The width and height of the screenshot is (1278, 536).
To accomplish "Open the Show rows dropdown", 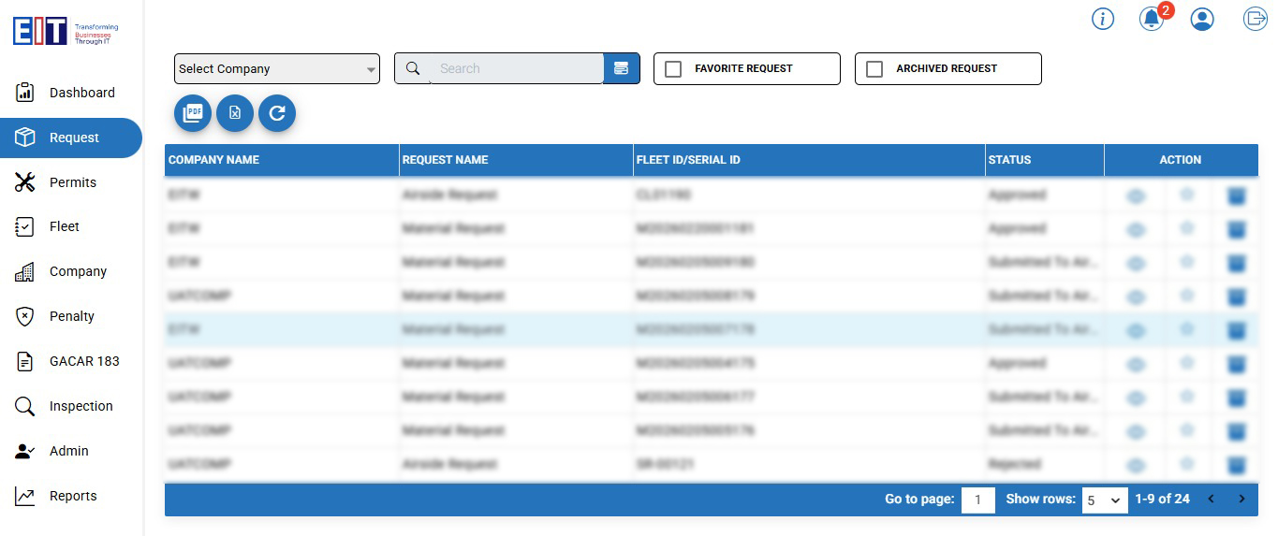I will [1105, 500].
